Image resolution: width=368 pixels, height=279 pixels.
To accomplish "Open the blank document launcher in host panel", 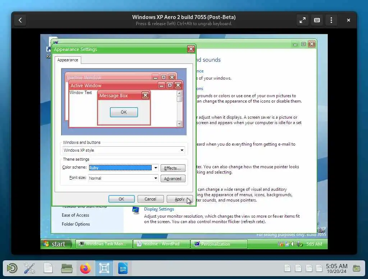I will coord(48,268).
